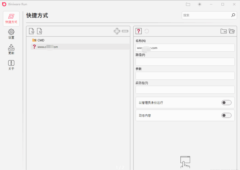
Task: Enable 动态内容 toggle switch
Action: click(x=226, y=116)
